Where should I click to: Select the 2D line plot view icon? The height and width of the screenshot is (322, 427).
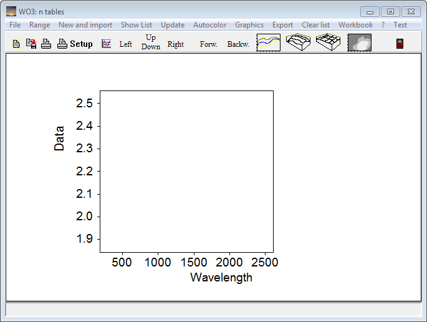[269, 43]
